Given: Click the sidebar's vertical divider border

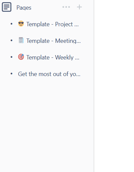Looking at the screenshot, I should [94, 86].
